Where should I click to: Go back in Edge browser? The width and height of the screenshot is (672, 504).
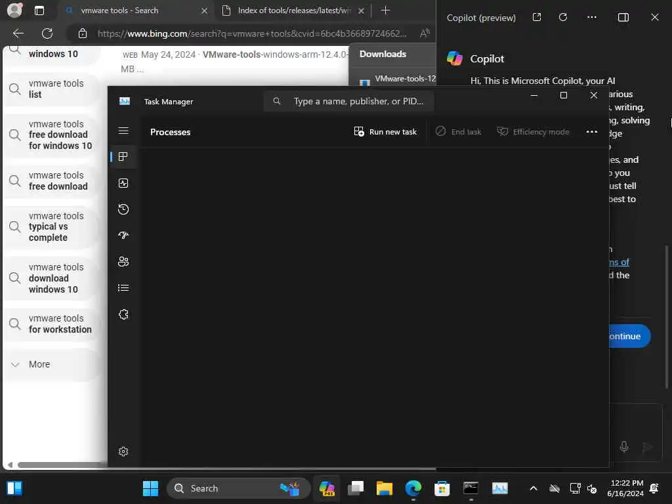click(18, 33)
